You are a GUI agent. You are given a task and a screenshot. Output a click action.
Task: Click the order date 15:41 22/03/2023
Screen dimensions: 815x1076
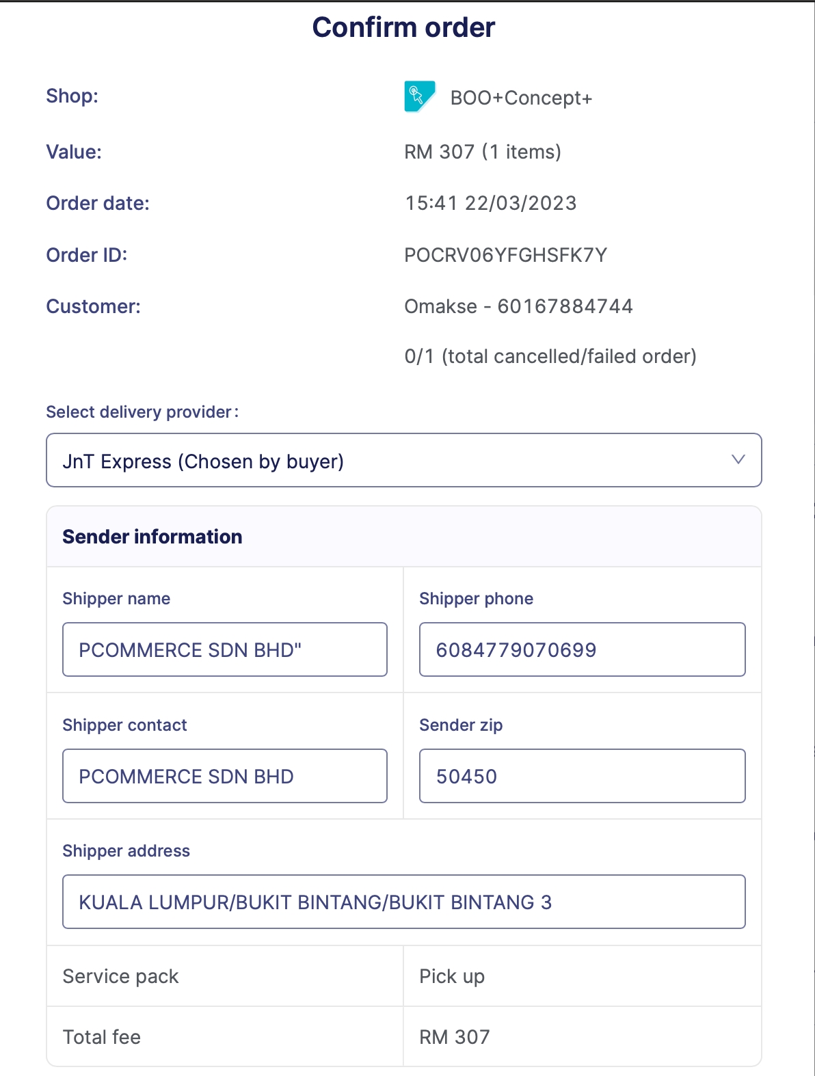point(490,203)
